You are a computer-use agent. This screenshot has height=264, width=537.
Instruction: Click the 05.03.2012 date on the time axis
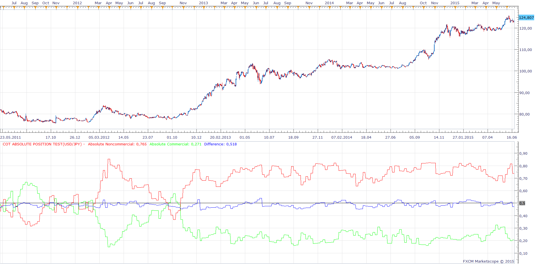pyautogui.click(x=99, y=137)
